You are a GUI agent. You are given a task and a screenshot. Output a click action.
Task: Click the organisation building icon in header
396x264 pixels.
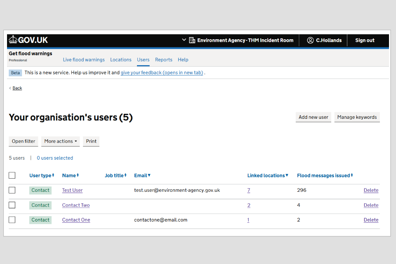point(192,40)
